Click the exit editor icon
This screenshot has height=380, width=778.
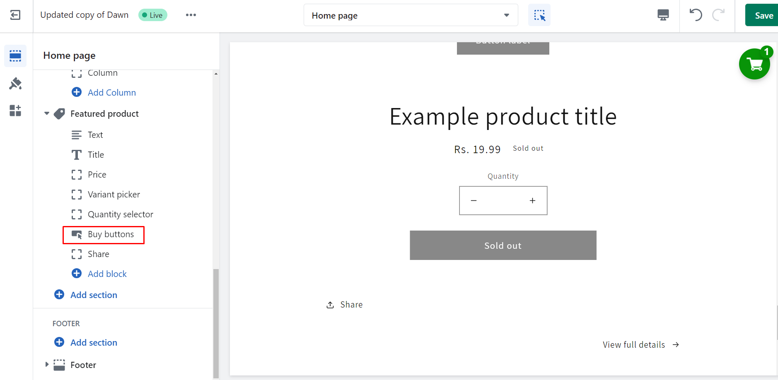tap(15, 15)
